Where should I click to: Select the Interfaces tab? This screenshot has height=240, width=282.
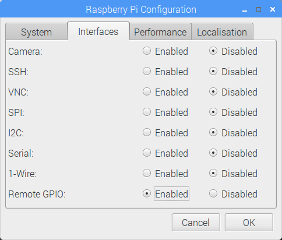(98, 31)
